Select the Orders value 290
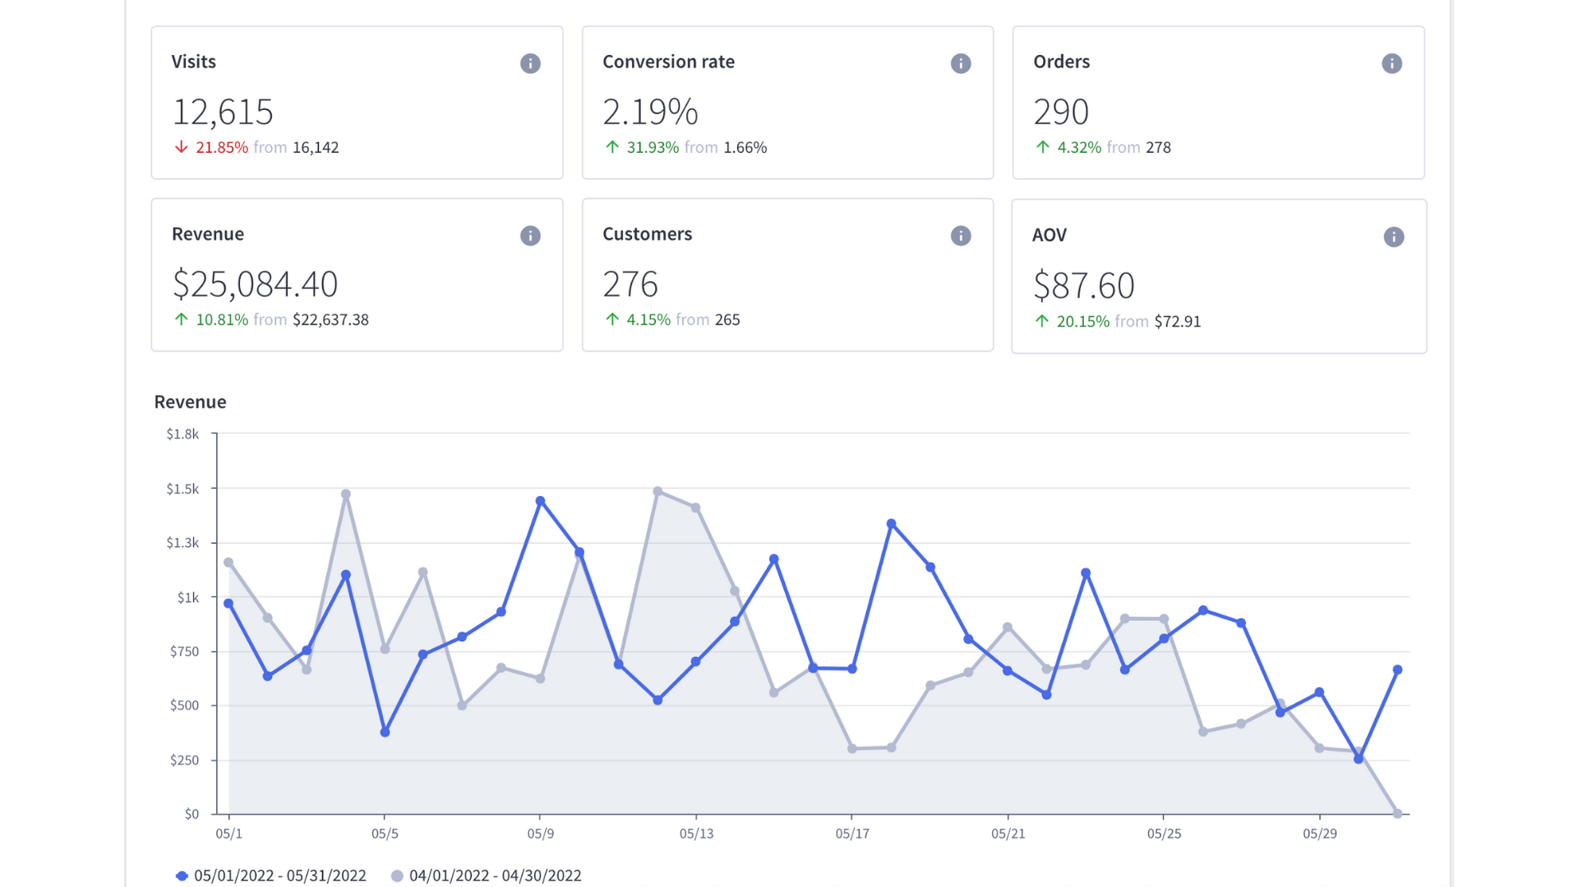The height and width of the screenshot is (887, 1578). pyautogui.click(x=1061, y=112)
